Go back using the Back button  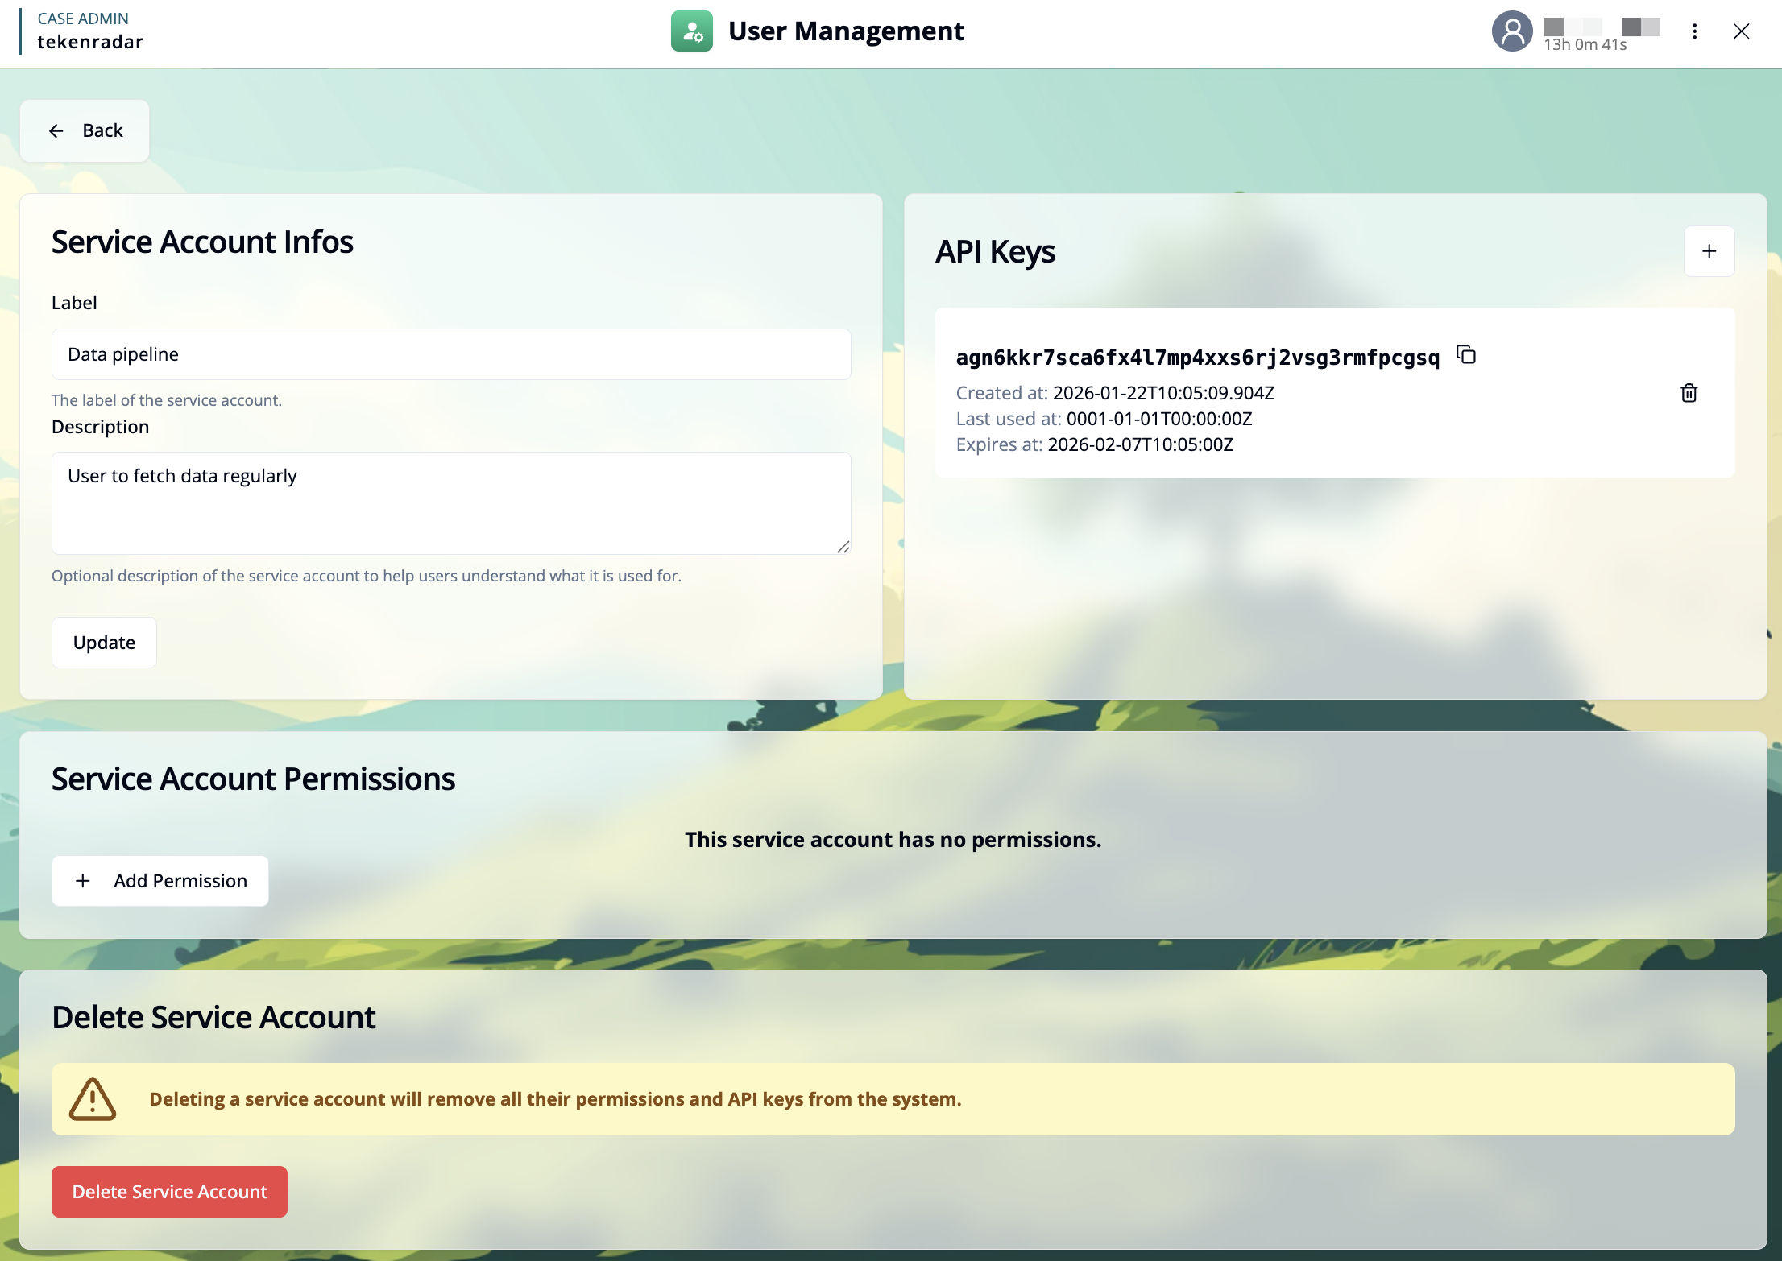pyautogui.click(x=85, y=130)
